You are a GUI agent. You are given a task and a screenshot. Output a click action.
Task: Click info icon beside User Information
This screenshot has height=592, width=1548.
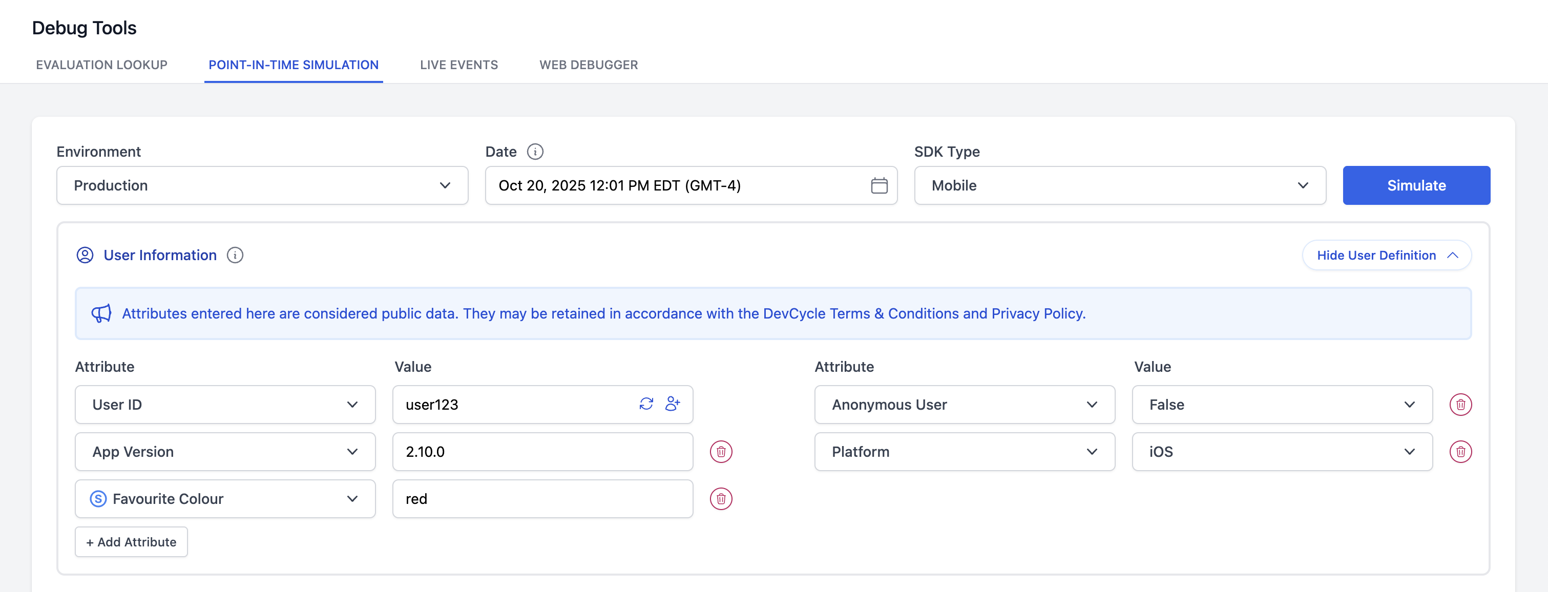[x=235, y=256]
